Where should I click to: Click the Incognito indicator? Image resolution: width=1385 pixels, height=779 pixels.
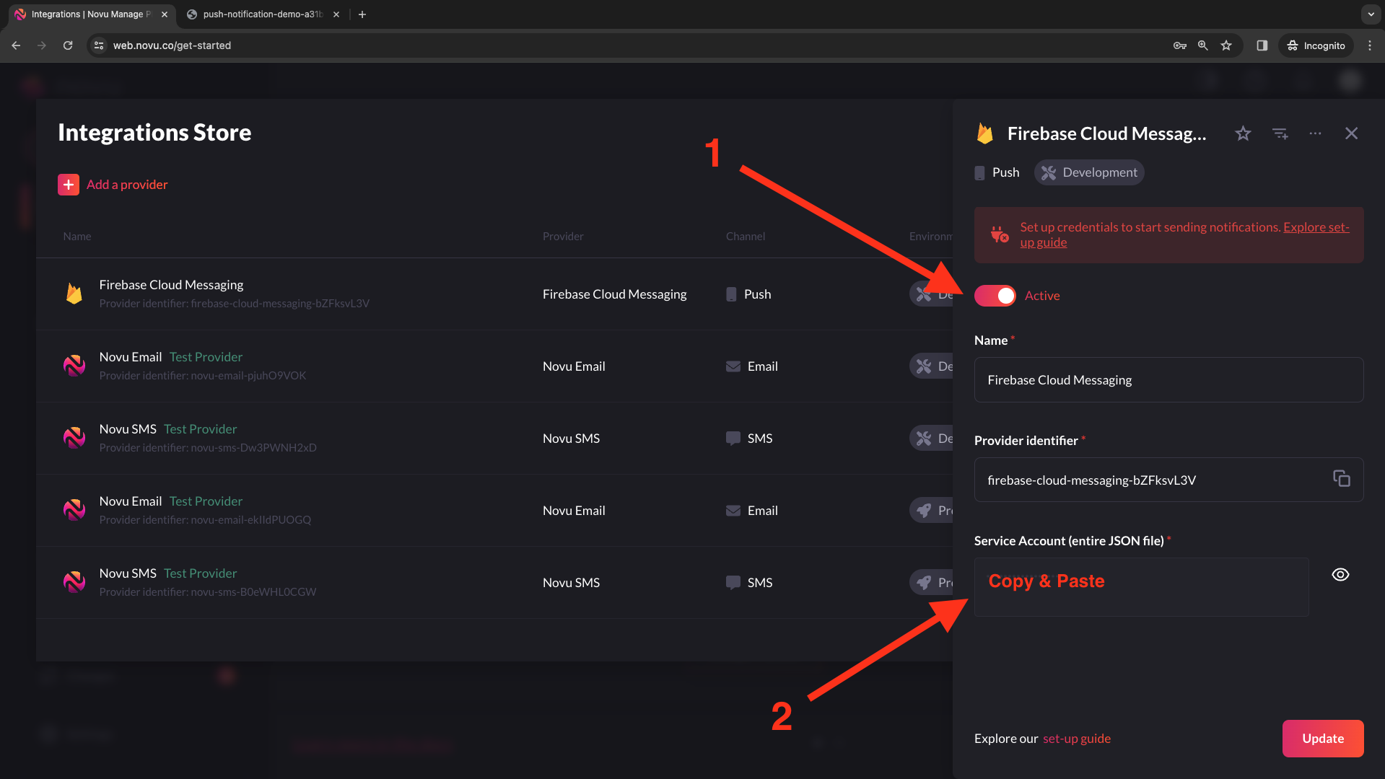(1316, 45)
